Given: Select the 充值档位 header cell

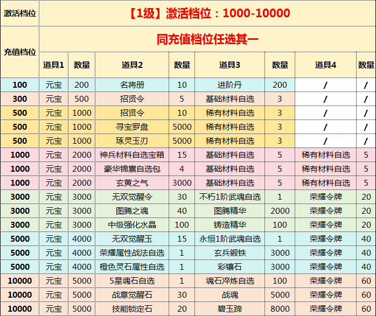Looking at the screenshot, I should [x=20, y=52].
